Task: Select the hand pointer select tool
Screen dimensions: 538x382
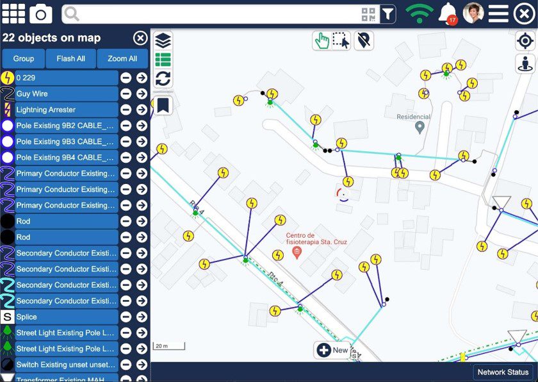Action: (x=322, y=40)
